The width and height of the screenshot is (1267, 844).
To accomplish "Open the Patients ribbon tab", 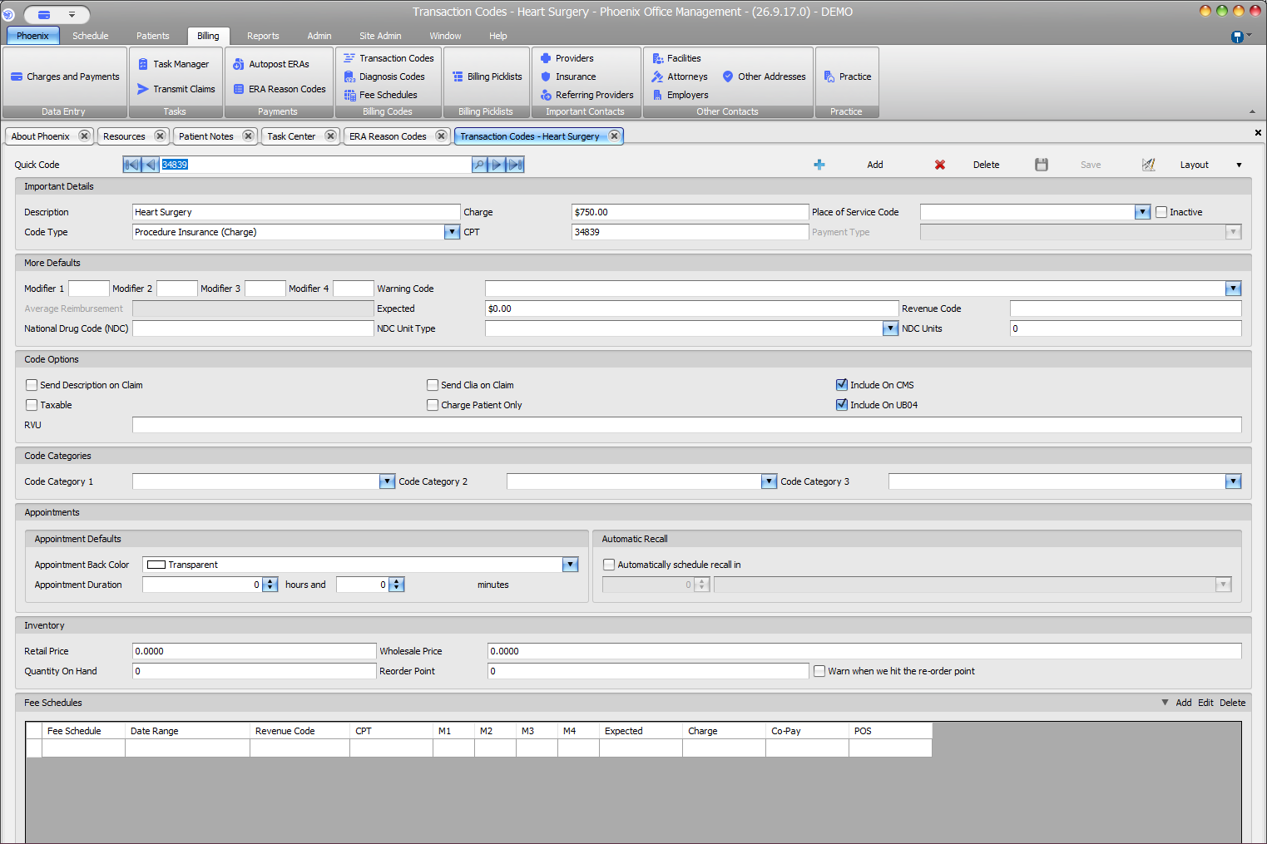I will [153, 36].
